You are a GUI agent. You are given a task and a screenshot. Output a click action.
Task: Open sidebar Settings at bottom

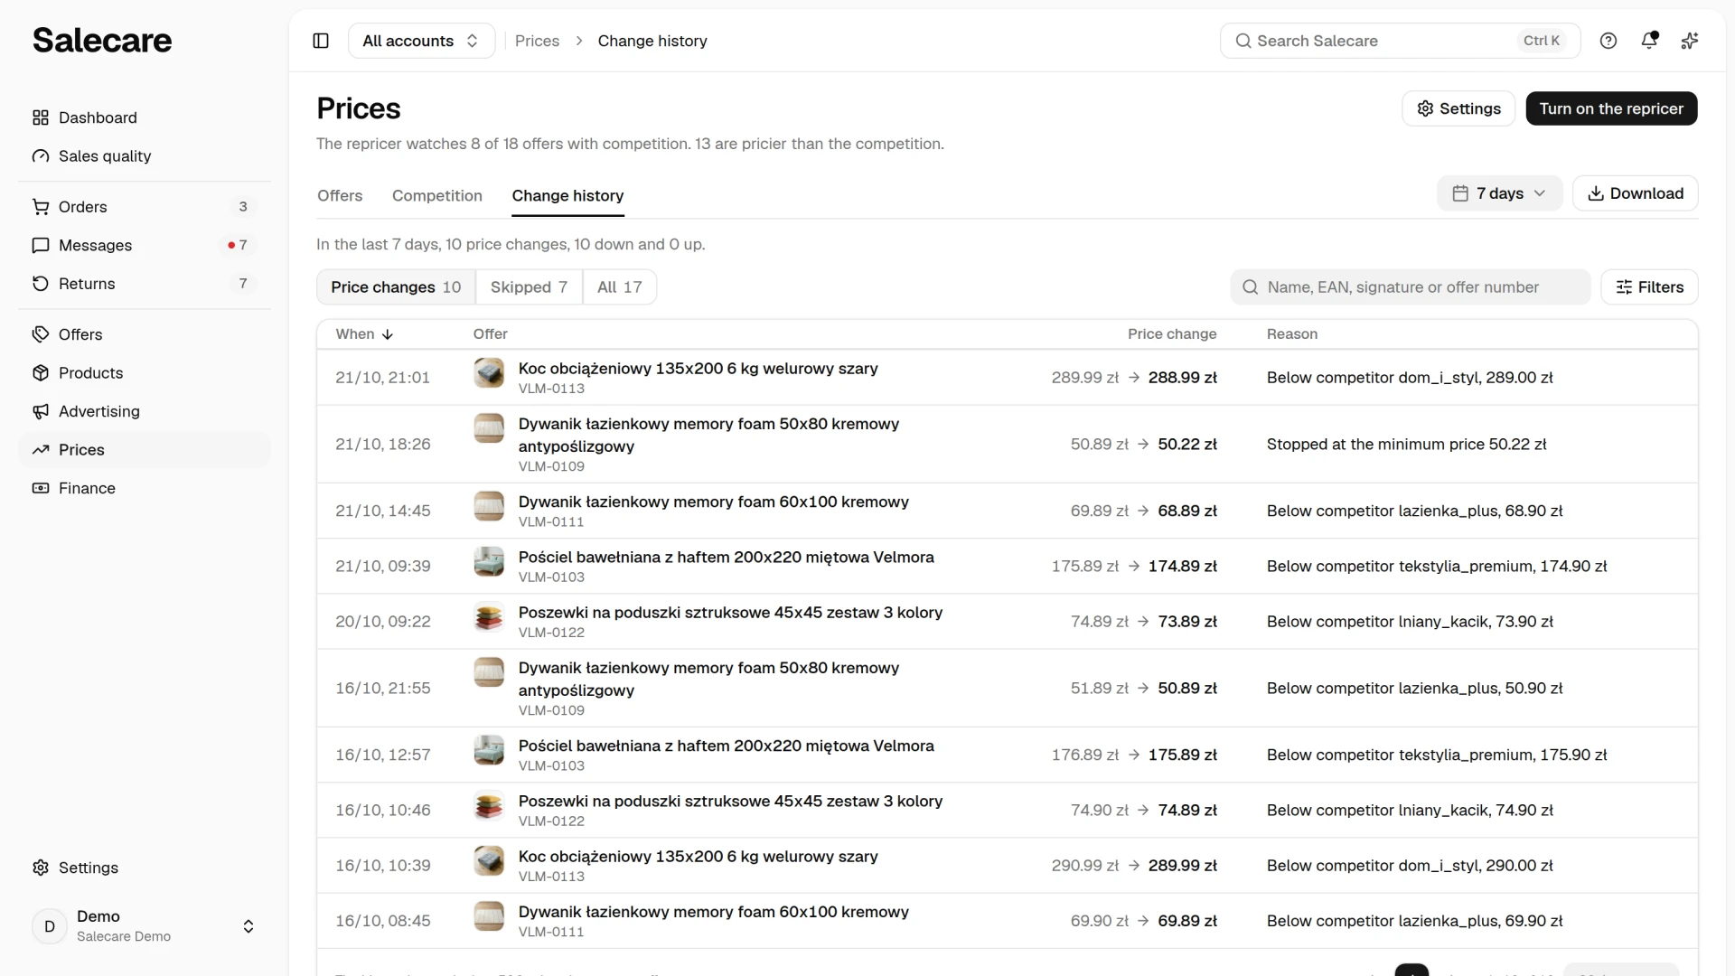pos(145,868)
